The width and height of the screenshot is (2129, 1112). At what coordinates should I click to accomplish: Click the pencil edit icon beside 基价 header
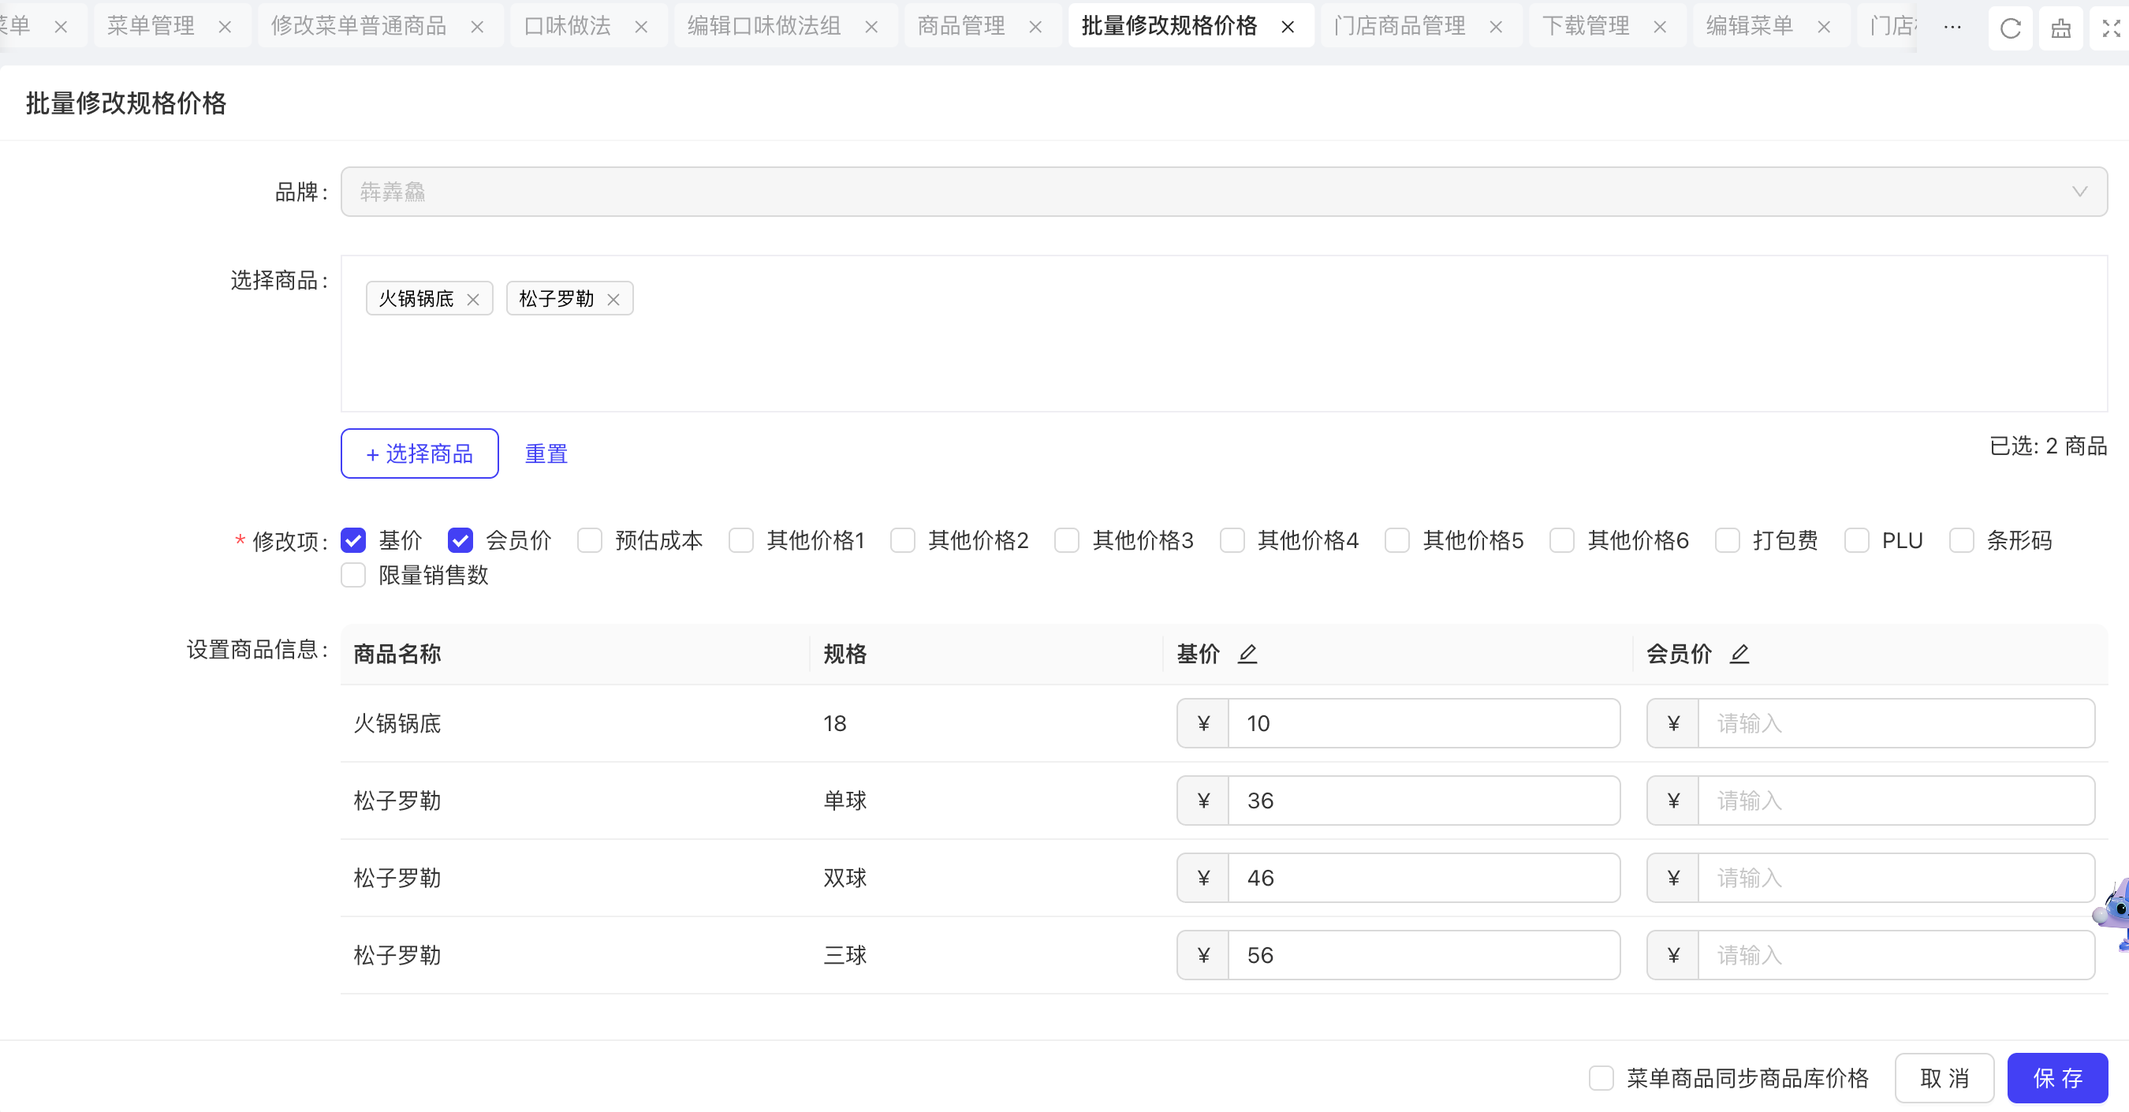[1247, 654]
